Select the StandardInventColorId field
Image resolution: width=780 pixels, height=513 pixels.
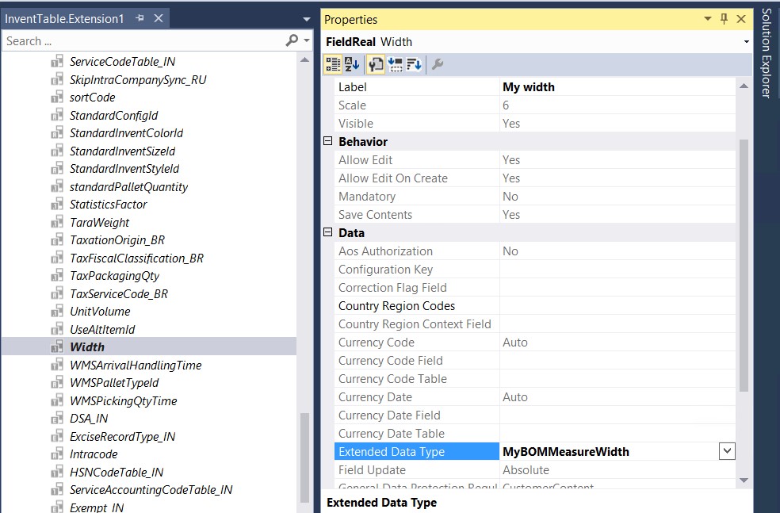tap(126, 133)
